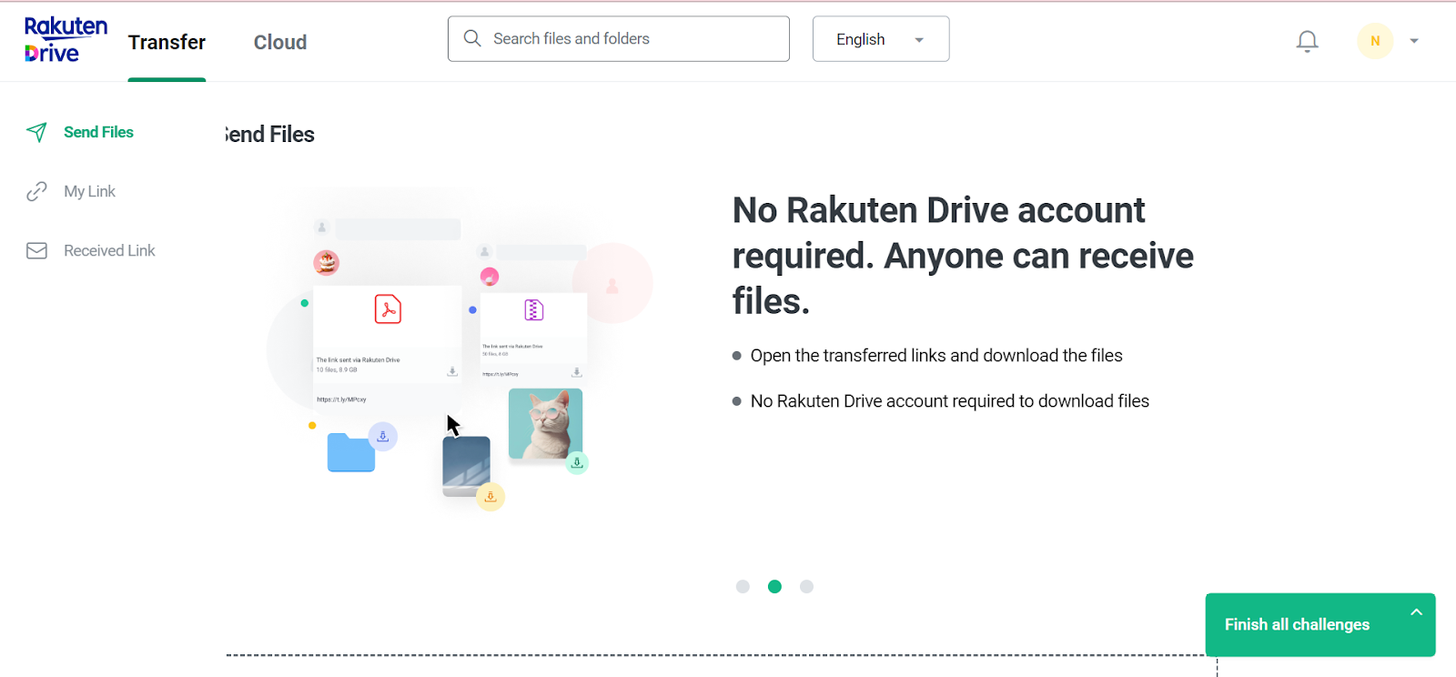Open My Link in the sidebar
This screenshot has width=1456, height=677.
click(x=89, y=191)
